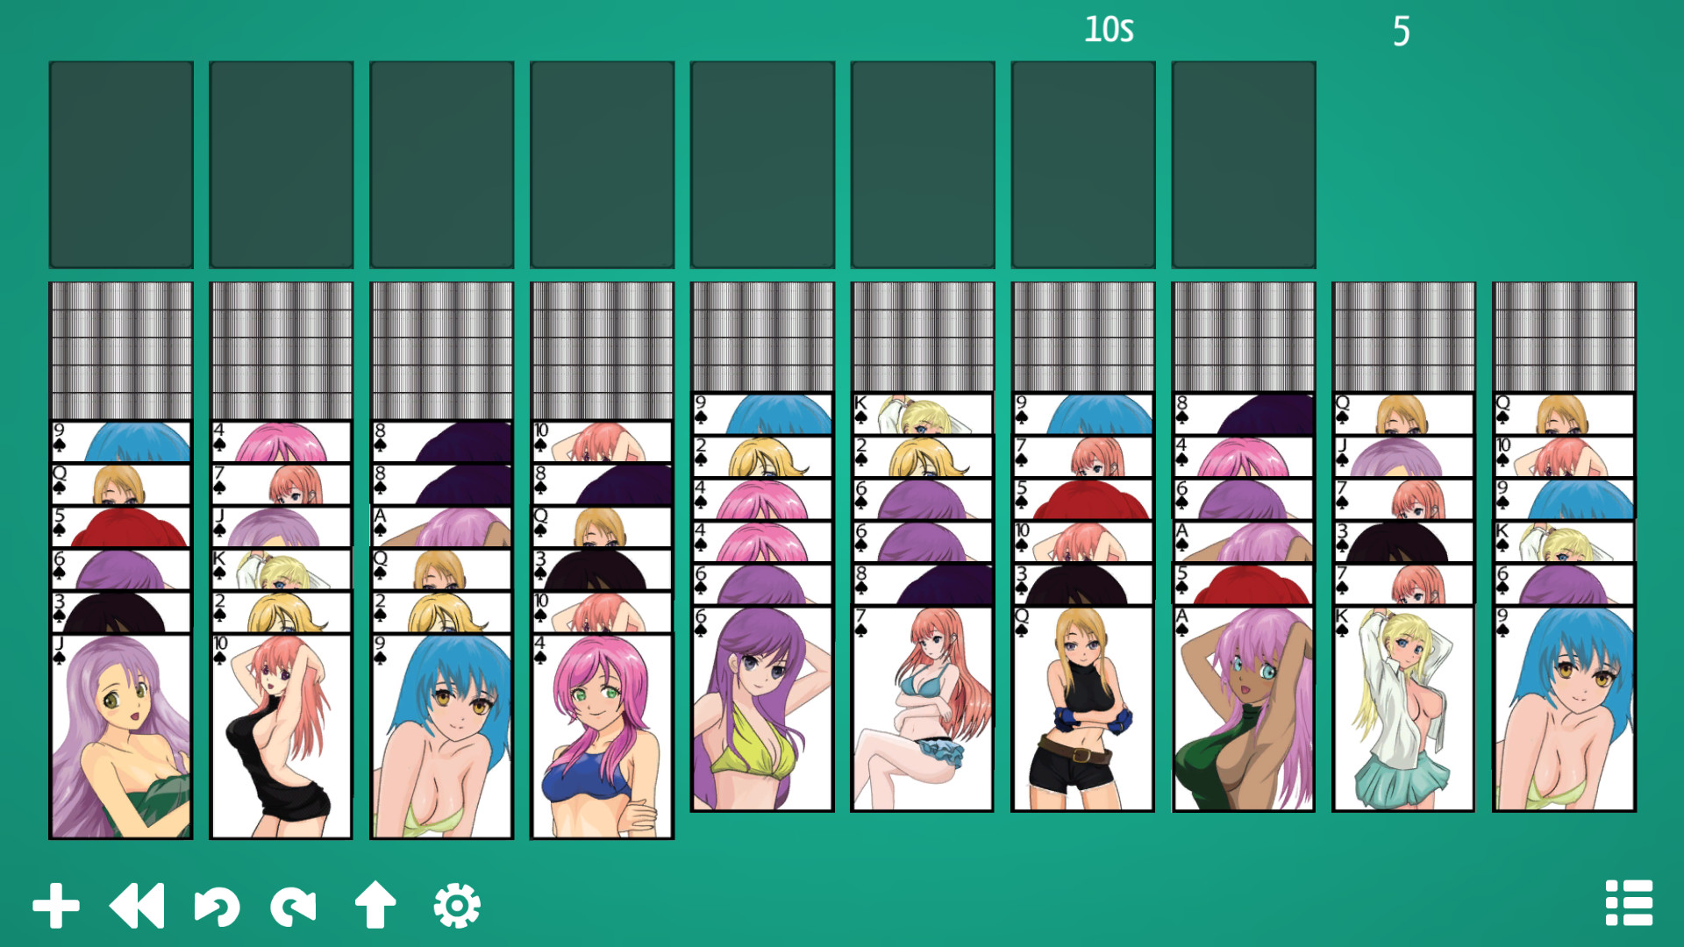Image resolution: width=1684 pixels, height=947 pixels.
Task: Undo the last move
Action: tap(217, 906)
